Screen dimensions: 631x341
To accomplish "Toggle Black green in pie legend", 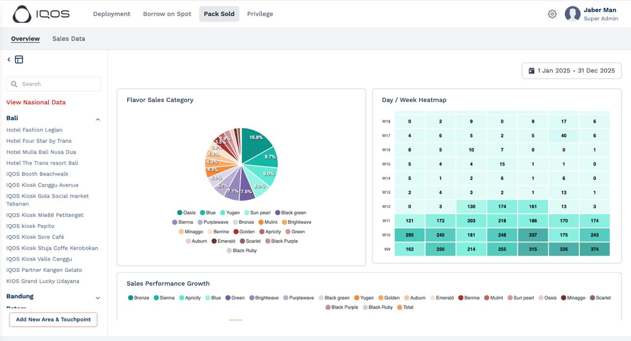I will [290, 213].
